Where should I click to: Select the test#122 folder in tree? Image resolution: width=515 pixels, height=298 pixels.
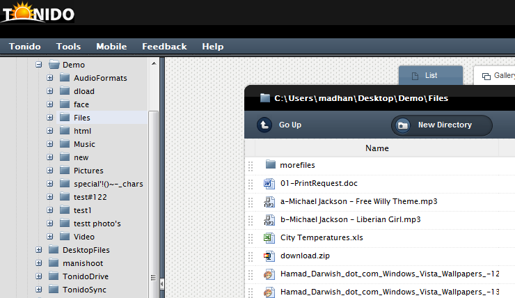click(x=90, y=197)
